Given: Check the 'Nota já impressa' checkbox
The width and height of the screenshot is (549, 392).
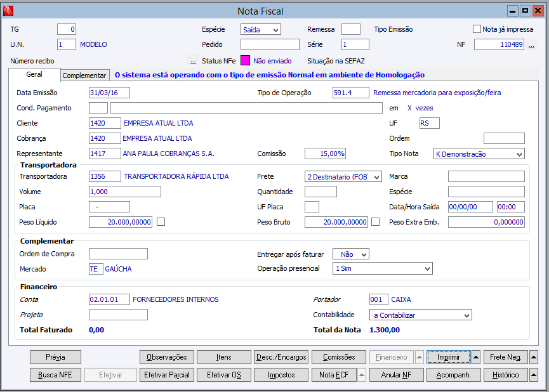Looking at the screenshot, I should [477, 29].
